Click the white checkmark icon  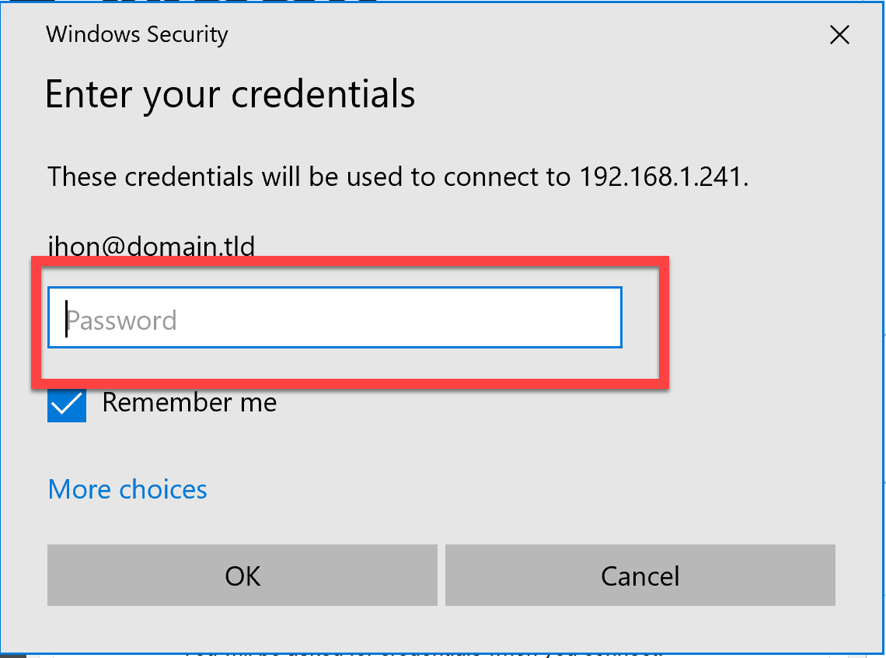coord(67,404)
